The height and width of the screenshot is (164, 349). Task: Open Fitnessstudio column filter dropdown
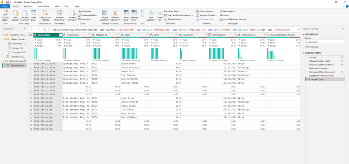point(90,35)
